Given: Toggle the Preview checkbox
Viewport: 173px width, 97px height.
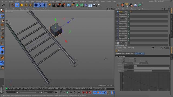Looking at the screenshot, I should point(135,59).
